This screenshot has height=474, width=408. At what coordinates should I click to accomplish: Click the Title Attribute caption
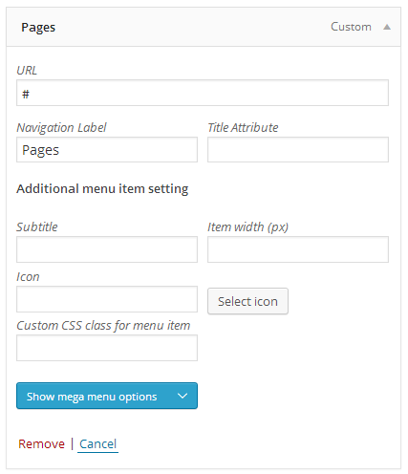pyautogui.click(x=243, y=127)
